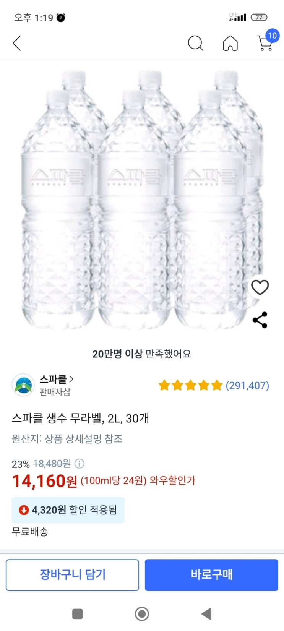Viewport: 284px width, 631px height.
Task: Expand the 스파클 seller shop chevron
Action: click(71, 379)
